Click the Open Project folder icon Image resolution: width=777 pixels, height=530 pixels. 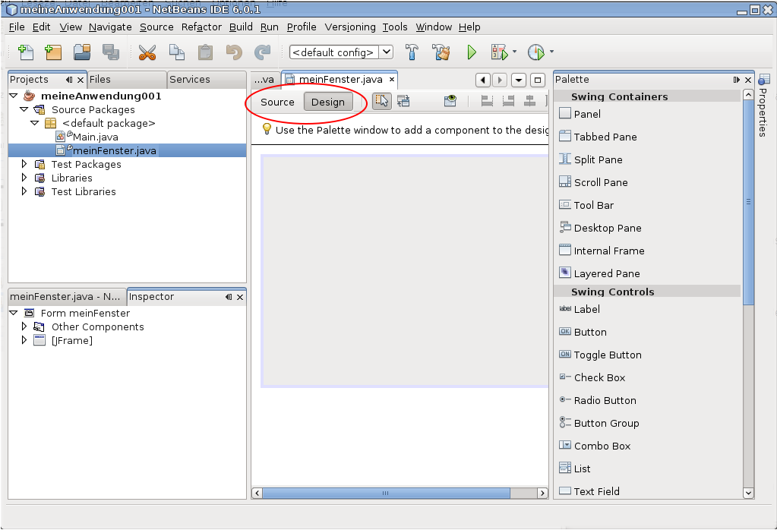(x=82, y=52)
